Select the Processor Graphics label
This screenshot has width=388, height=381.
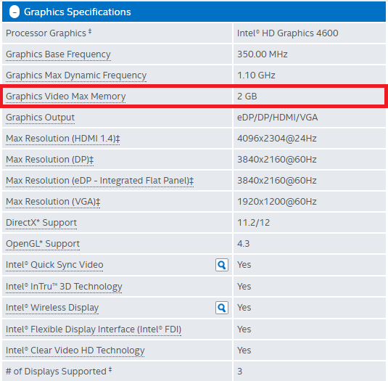point(49,33)
